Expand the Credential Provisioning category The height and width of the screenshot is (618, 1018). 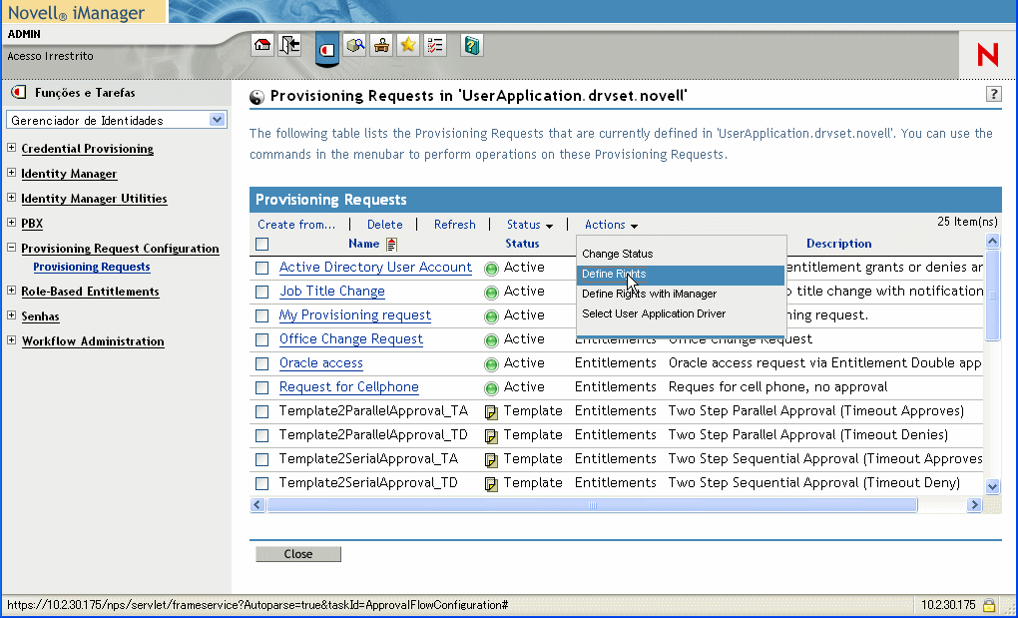pos(12,149)
